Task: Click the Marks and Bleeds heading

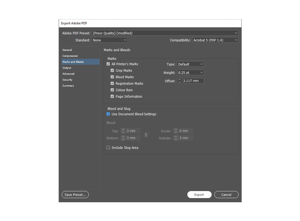Action: coord(117,50)
